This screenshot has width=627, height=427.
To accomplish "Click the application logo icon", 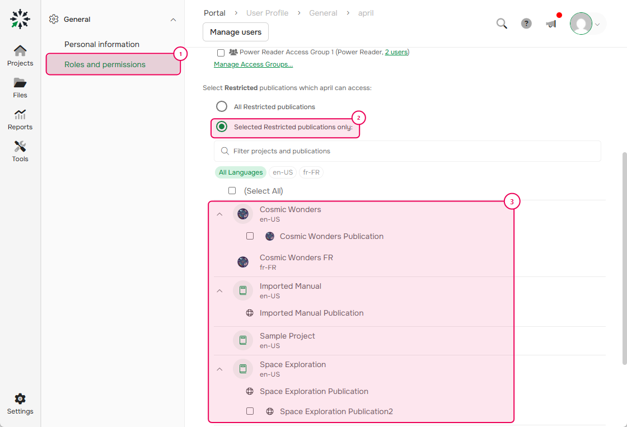I will coord(20,19).
